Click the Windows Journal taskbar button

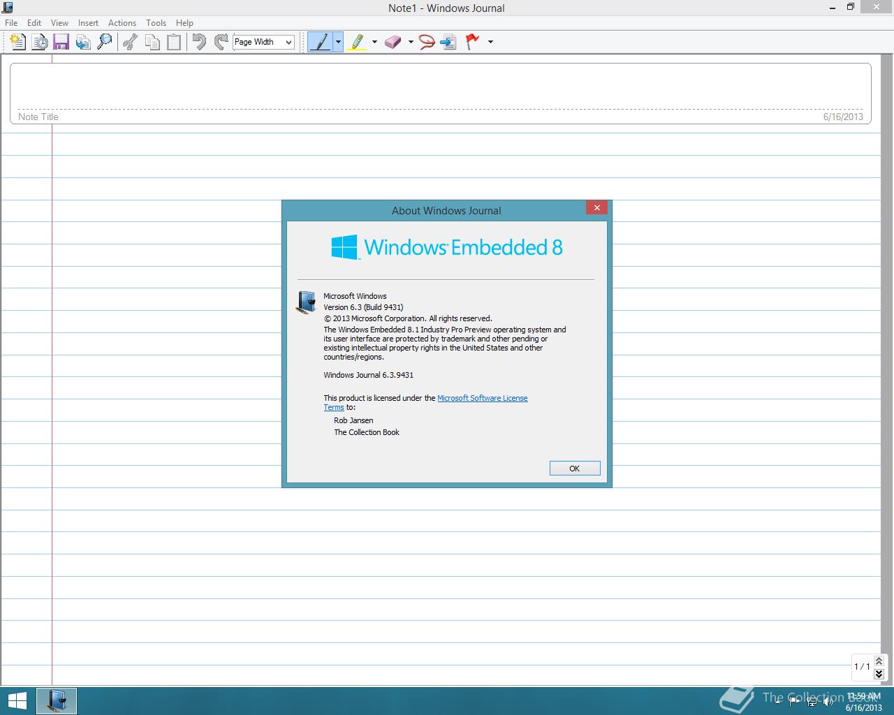56,700
